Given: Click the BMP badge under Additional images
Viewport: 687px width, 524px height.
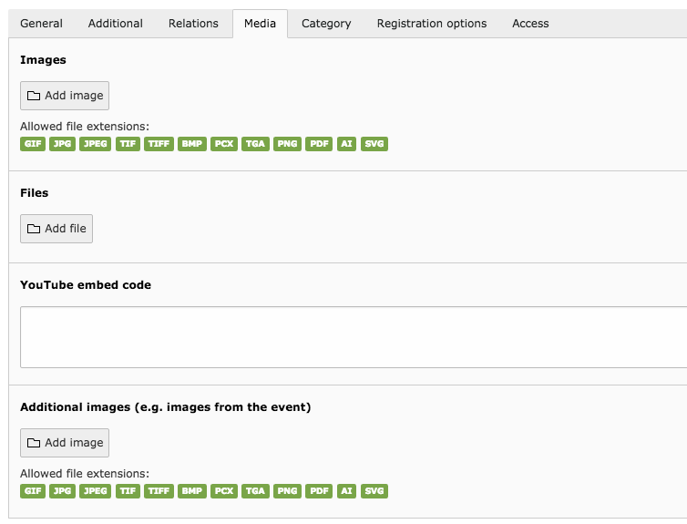Looking at the screenshot, I should point(192,491).
